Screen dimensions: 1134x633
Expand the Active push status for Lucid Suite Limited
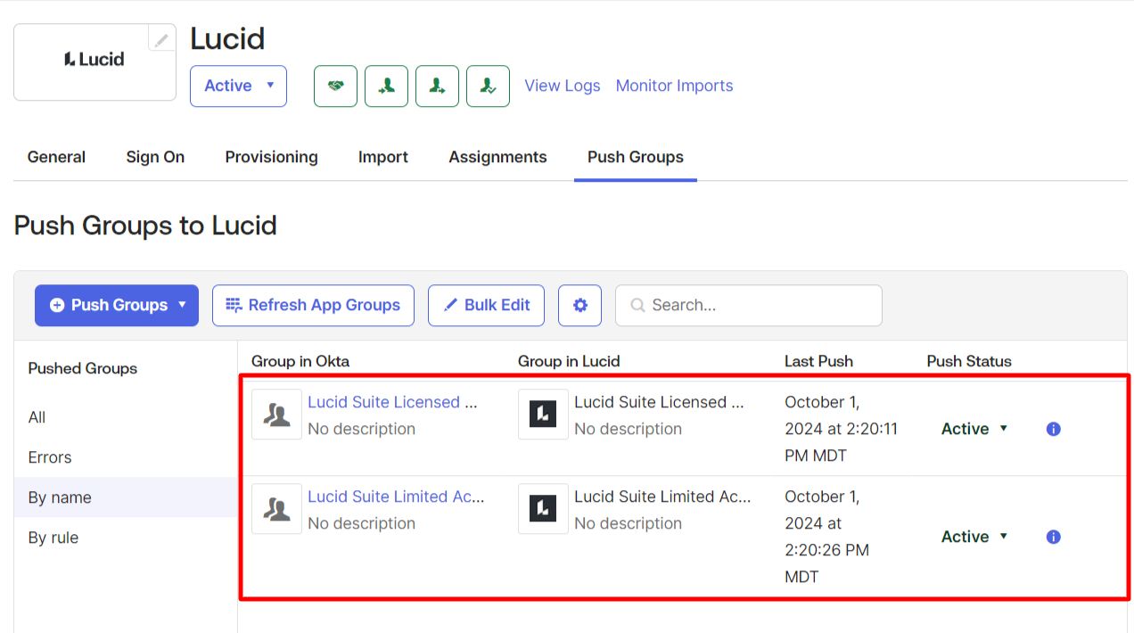point(974,536)
